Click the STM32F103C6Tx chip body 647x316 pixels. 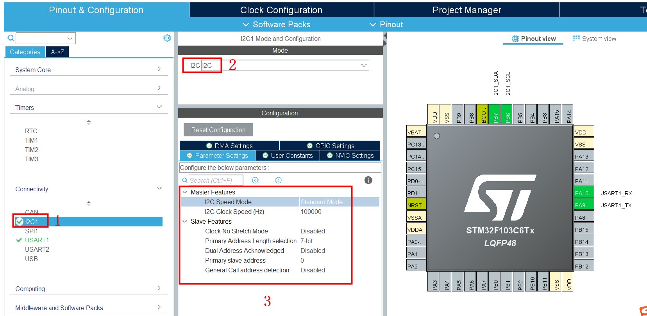[x=500, y=198]
